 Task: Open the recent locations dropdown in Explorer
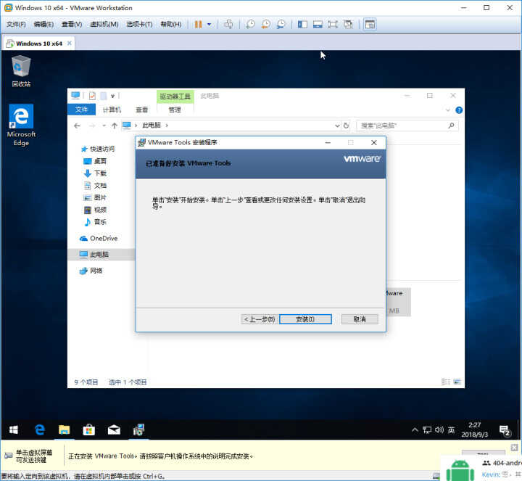tap(104, 126)
